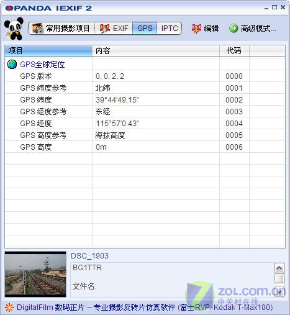This screenshot has width=290, height=315.
Task: Click the info box scroll up arrow
Action: (279, 268)
